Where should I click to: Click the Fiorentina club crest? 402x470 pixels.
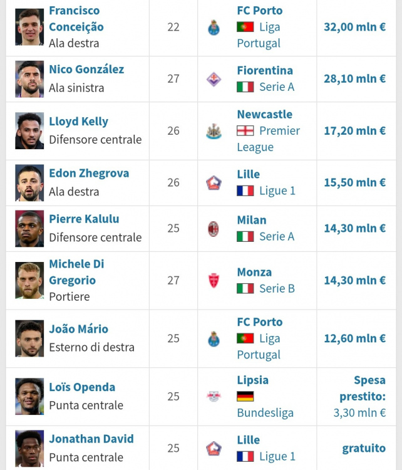point(214,79)
